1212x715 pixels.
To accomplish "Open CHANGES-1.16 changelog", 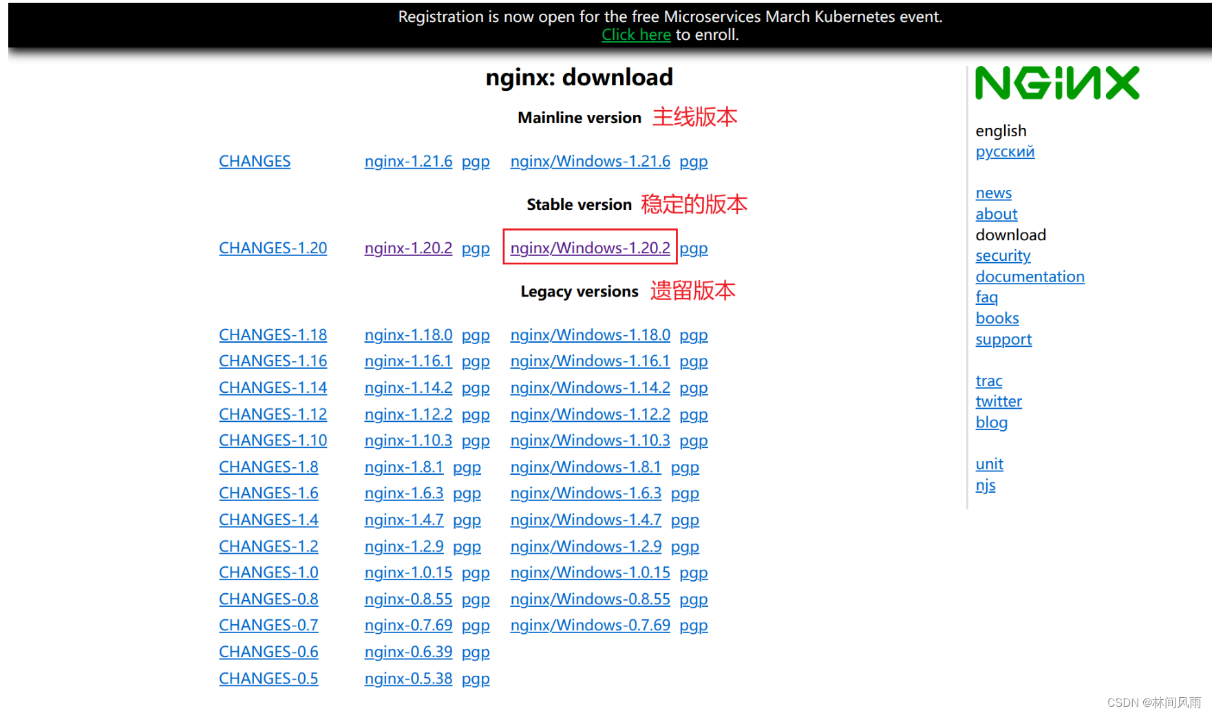I will pos(273,361).
